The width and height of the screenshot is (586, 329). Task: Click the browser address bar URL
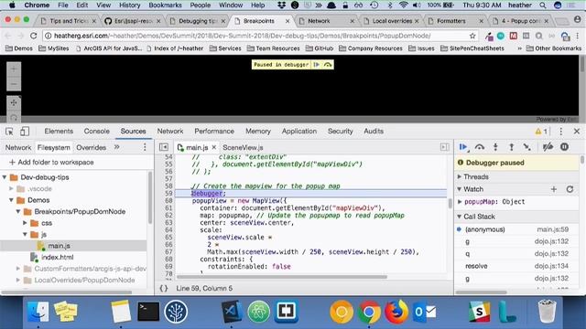coord(242,36)
